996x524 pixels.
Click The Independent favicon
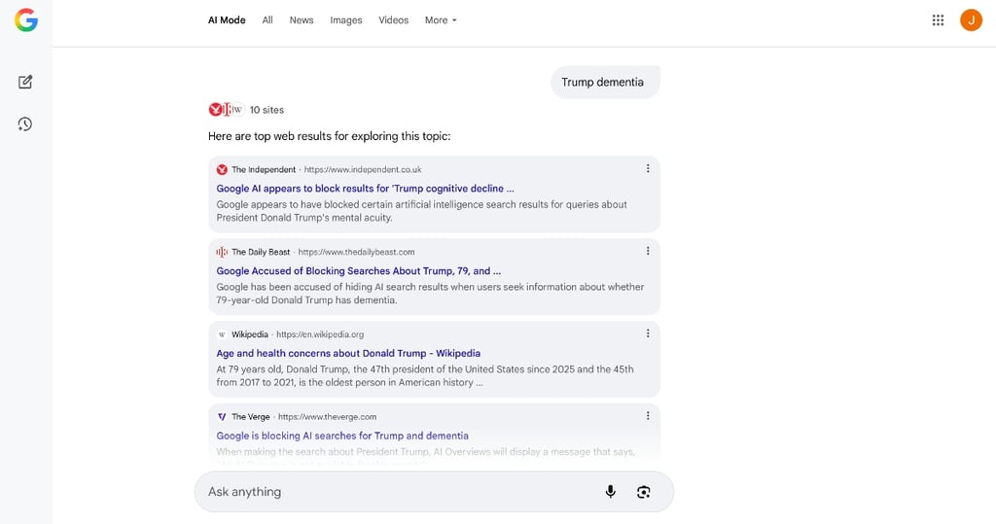(222, 169)
